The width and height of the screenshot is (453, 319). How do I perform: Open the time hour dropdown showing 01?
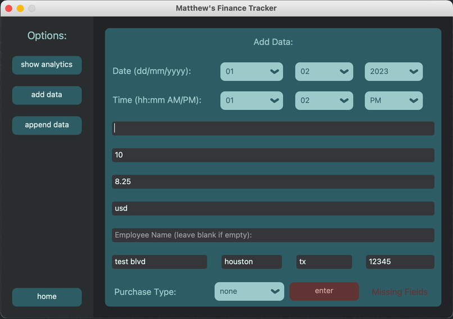click(252, 101)
